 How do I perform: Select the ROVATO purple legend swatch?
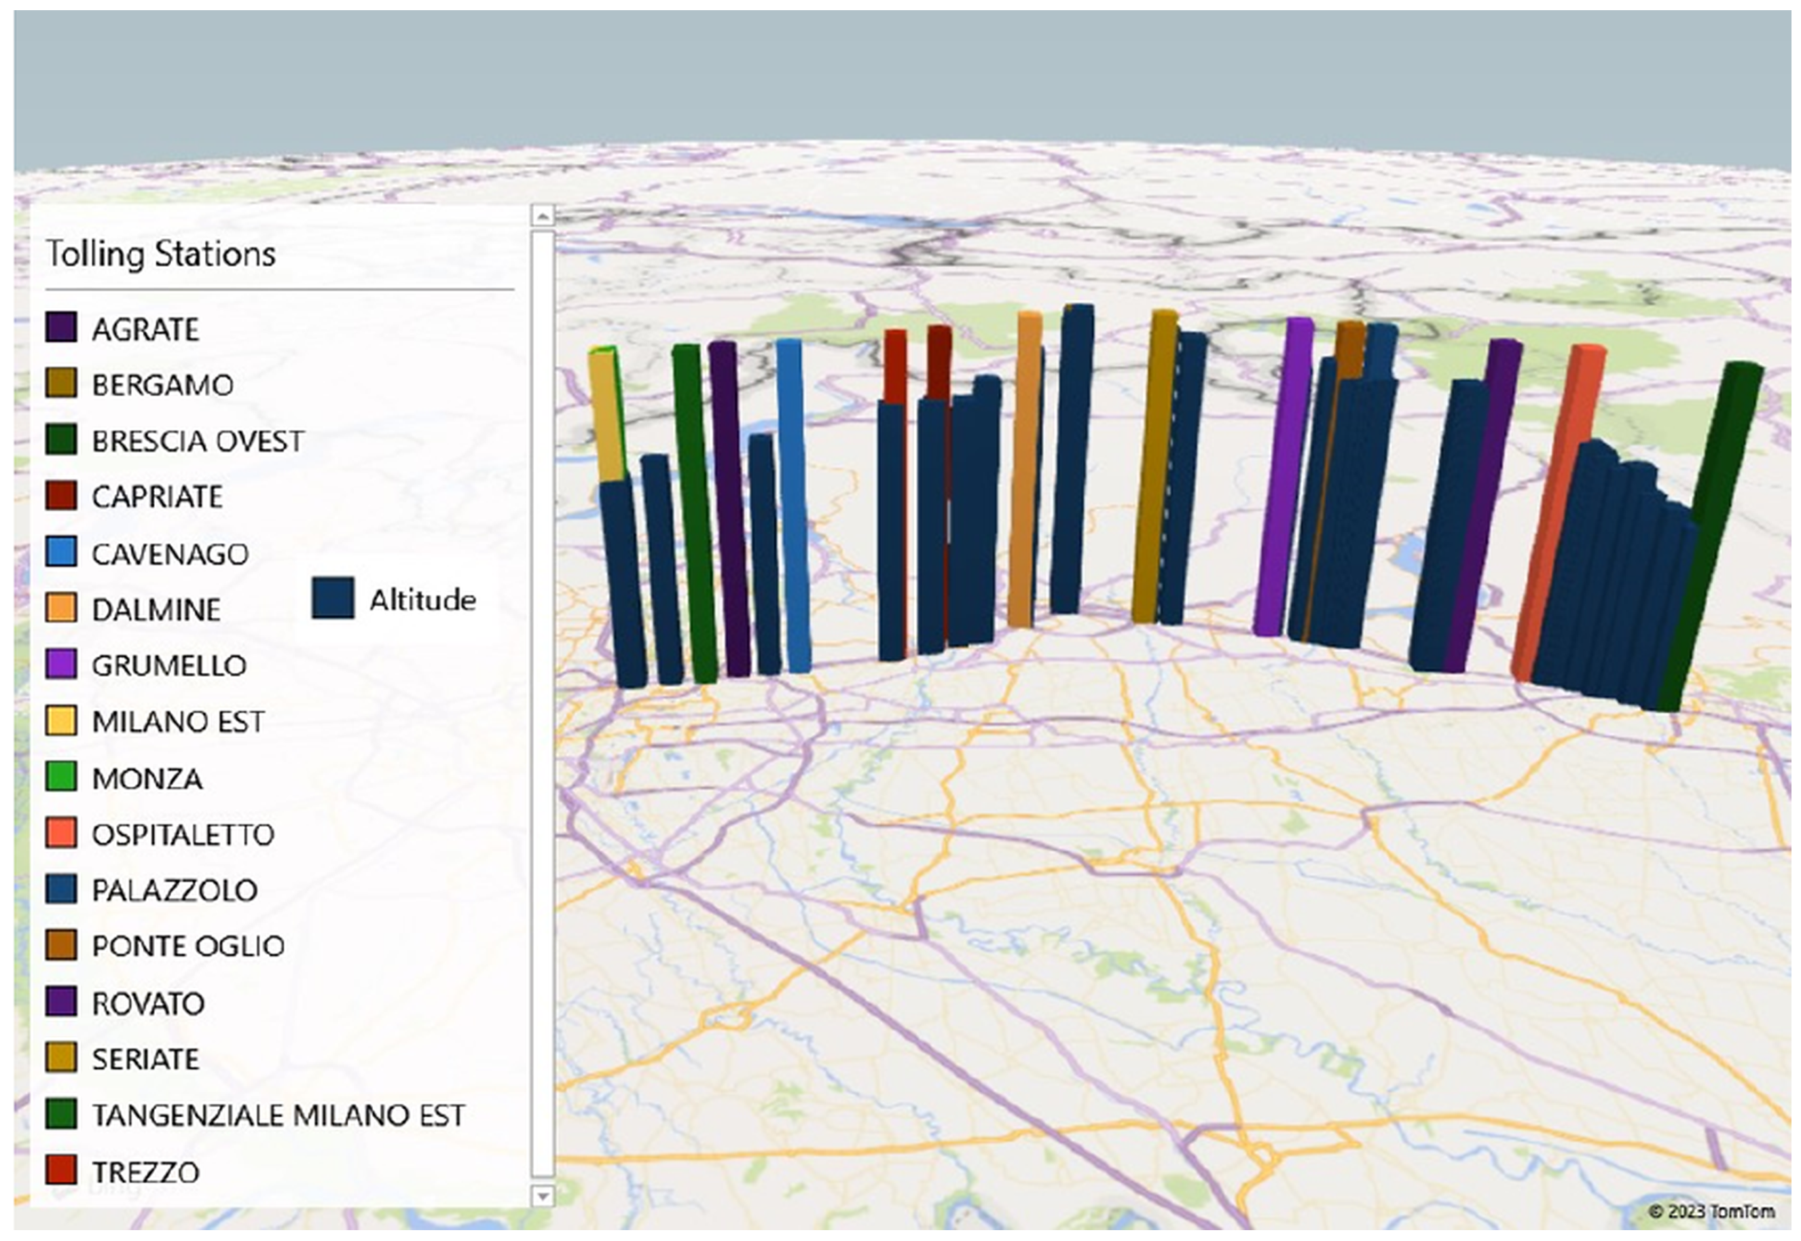(x=61, y=1001)
